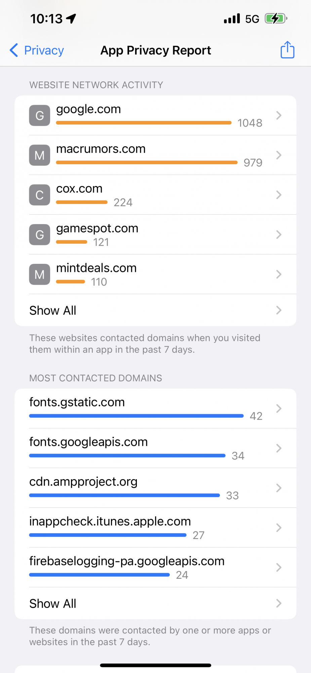This screenshot has width=311, height=673.
Task: Open inappcheck.itunes.apple.com details
Action: click(278, 528)
